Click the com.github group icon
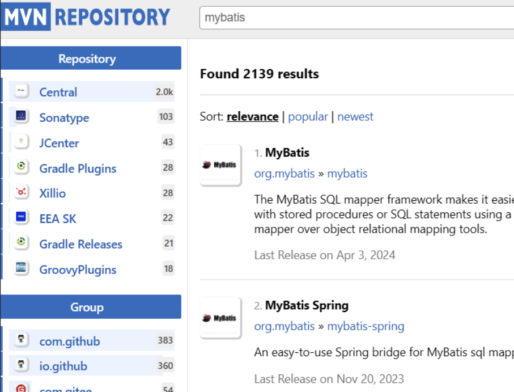The height and width of the screenshot is (392, 514). coord(22,339)
